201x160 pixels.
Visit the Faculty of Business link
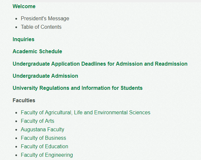tap(44, 138)
